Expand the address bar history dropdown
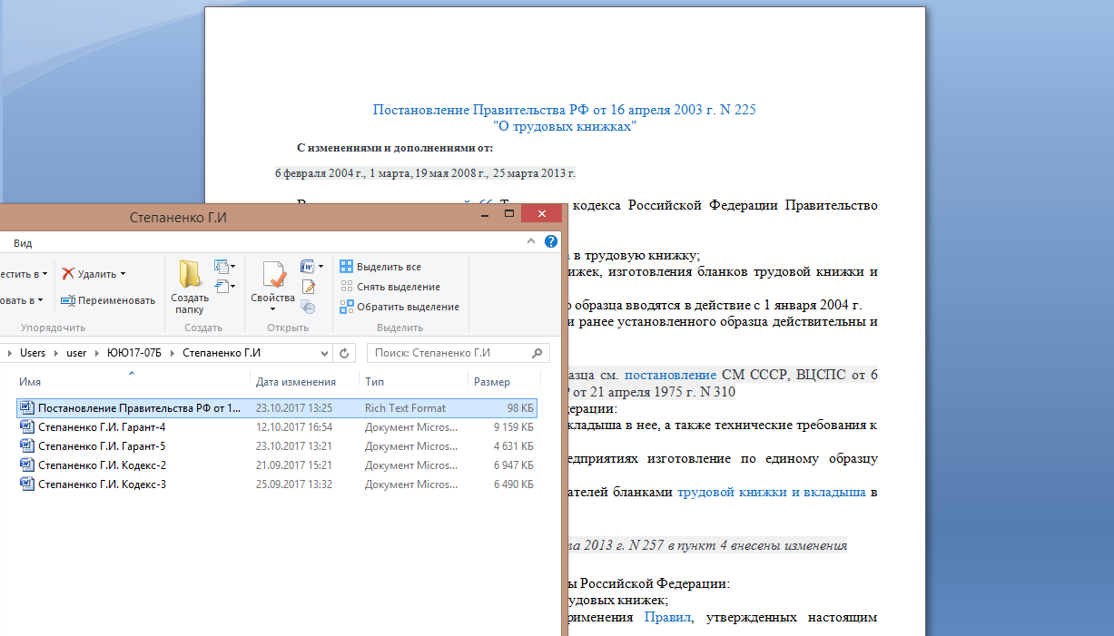1114x636 pixels. [325, 353]
